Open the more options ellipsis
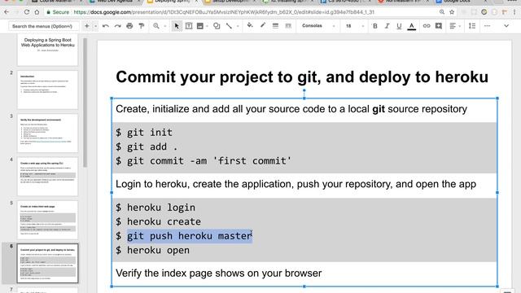521x293 pixels. [487, 26]
